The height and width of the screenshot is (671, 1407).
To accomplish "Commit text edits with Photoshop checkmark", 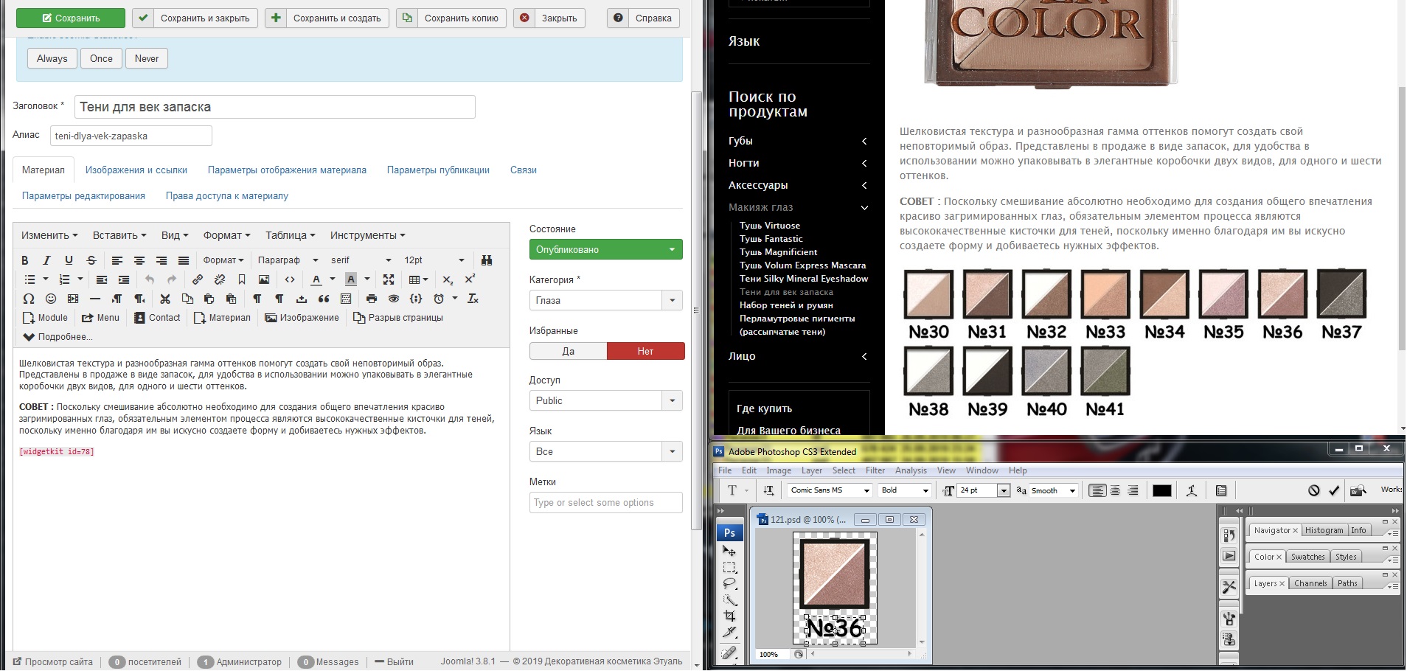I will click(1334, 490).
